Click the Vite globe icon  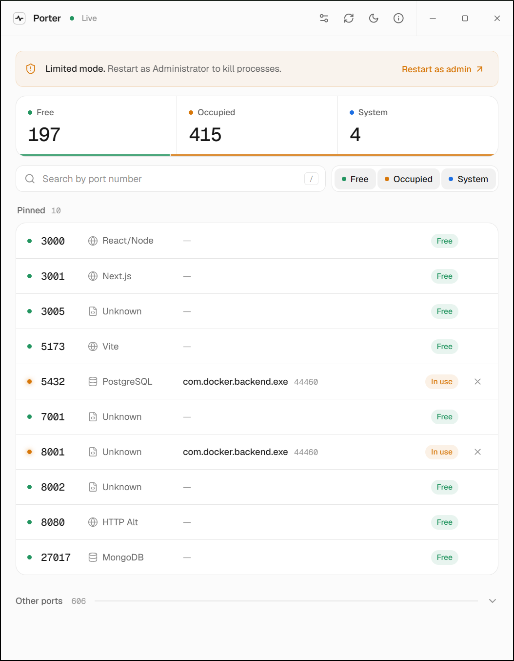pyautogui.click(x=93, y=347)
